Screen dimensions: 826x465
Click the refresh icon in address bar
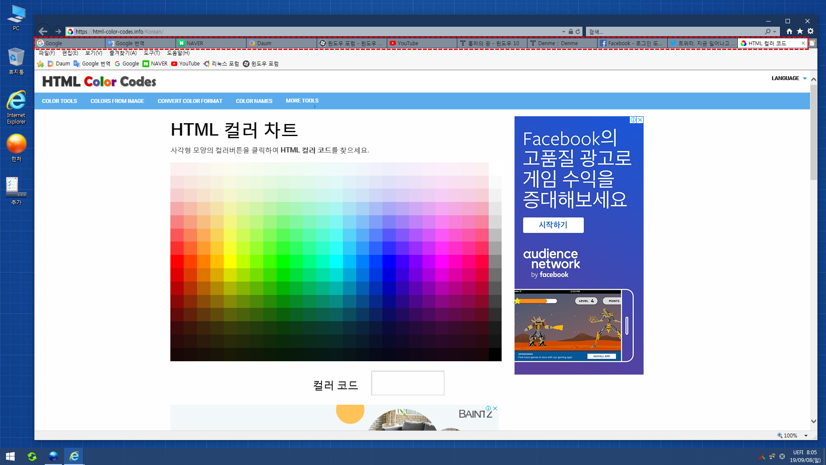click(578, 31)
